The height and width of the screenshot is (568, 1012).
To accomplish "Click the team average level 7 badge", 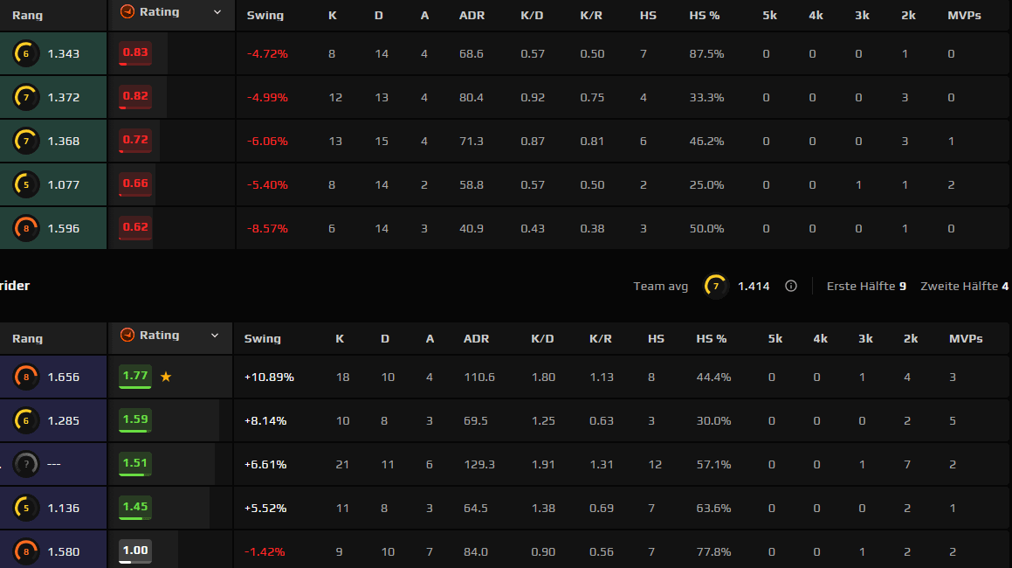I will 715,287.
